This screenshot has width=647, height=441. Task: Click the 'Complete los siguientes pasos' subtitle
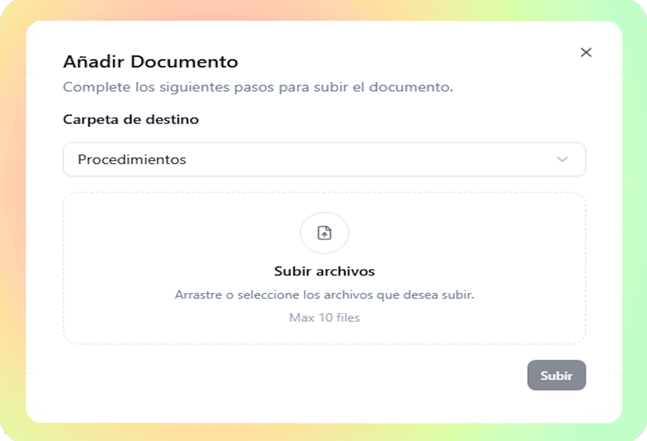(258, 87)
